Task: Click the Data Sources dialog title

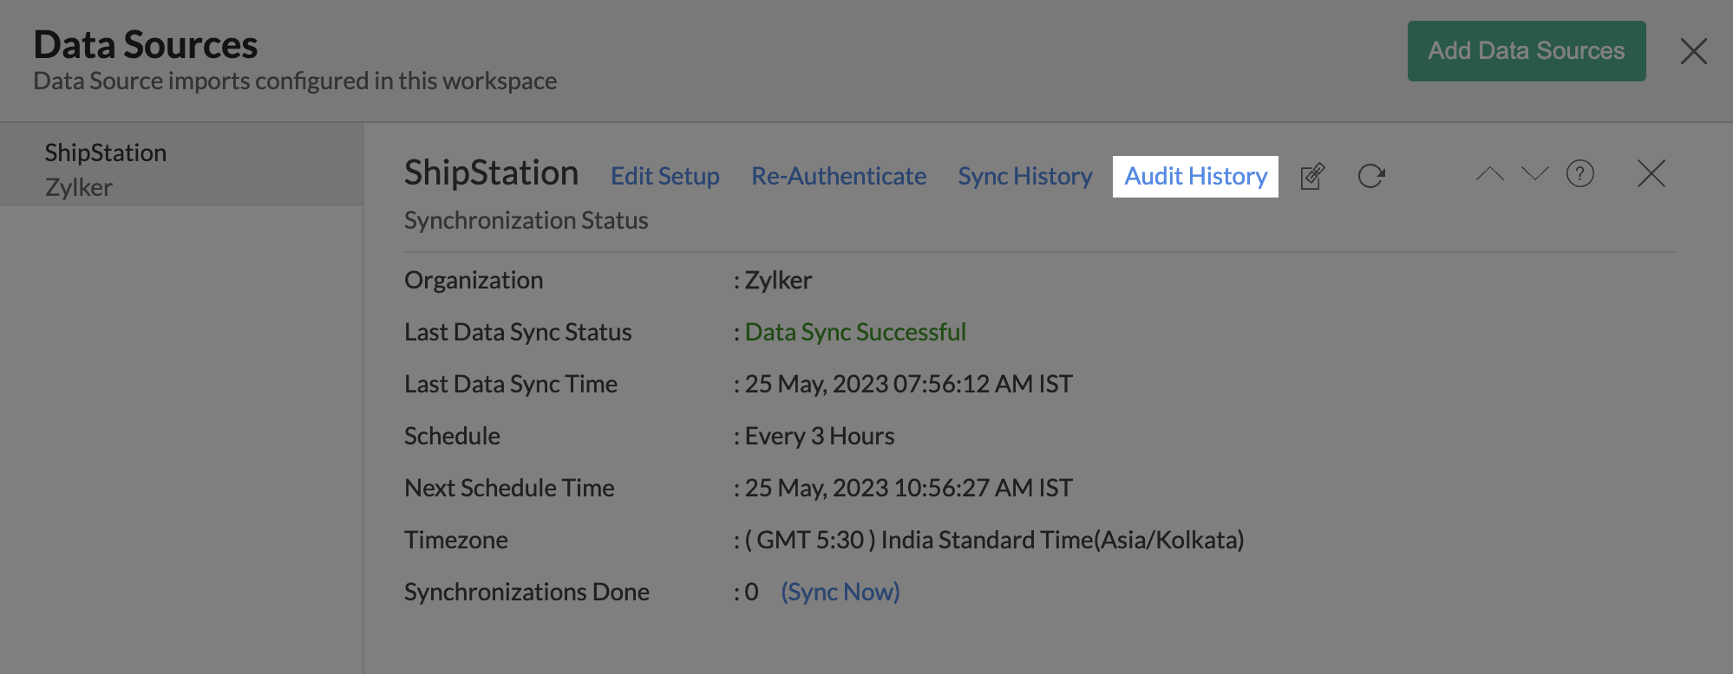Action: [x=146, y=45]
